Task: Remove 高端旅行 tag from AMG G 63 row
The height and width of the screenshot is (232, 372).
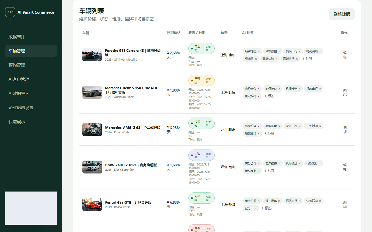Action: point(259,134)
